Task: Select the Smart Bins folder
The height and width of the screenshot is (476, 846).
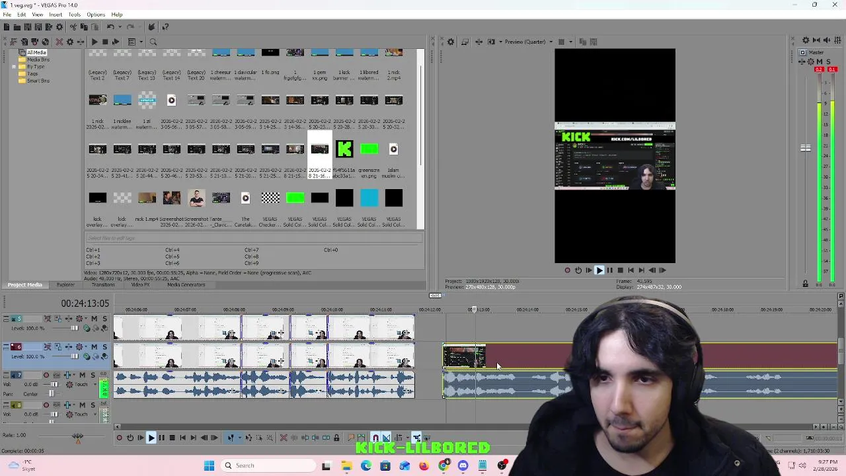Action: [x=38, y=81]
